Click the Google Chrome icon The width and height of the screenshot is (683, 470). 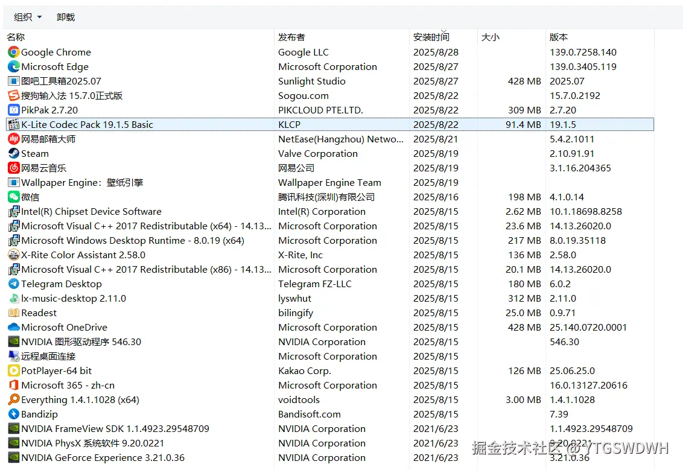coord(13,52)
